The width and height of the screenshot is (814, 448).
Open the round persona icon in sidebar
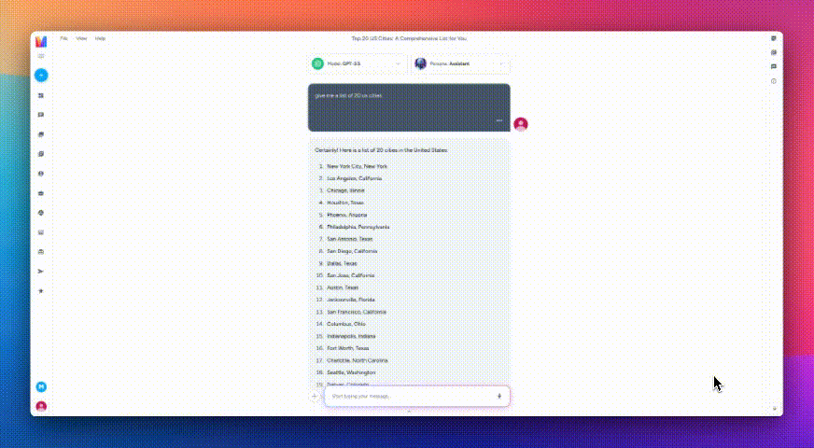pyautogui.click(x=41, y=174)
